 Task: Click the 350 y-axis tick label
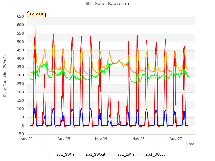[x=20, y=67]
